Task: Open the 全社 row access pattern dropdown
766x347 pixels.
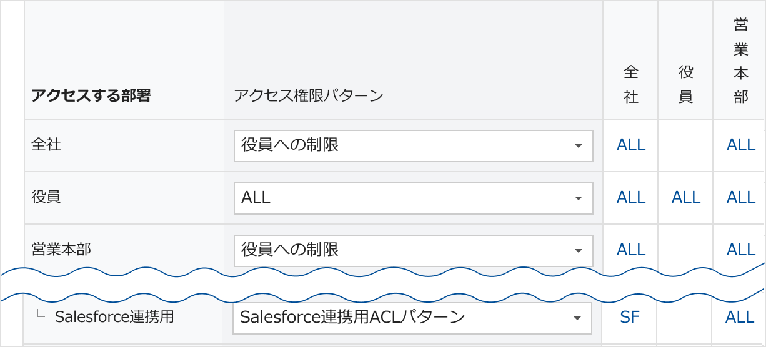Action: coord(413,145)
